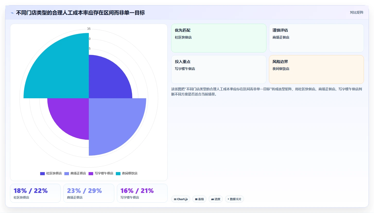
Task: Open the 投入重点 matrix card
Action: pyautogui.click(x=219, y=69)
